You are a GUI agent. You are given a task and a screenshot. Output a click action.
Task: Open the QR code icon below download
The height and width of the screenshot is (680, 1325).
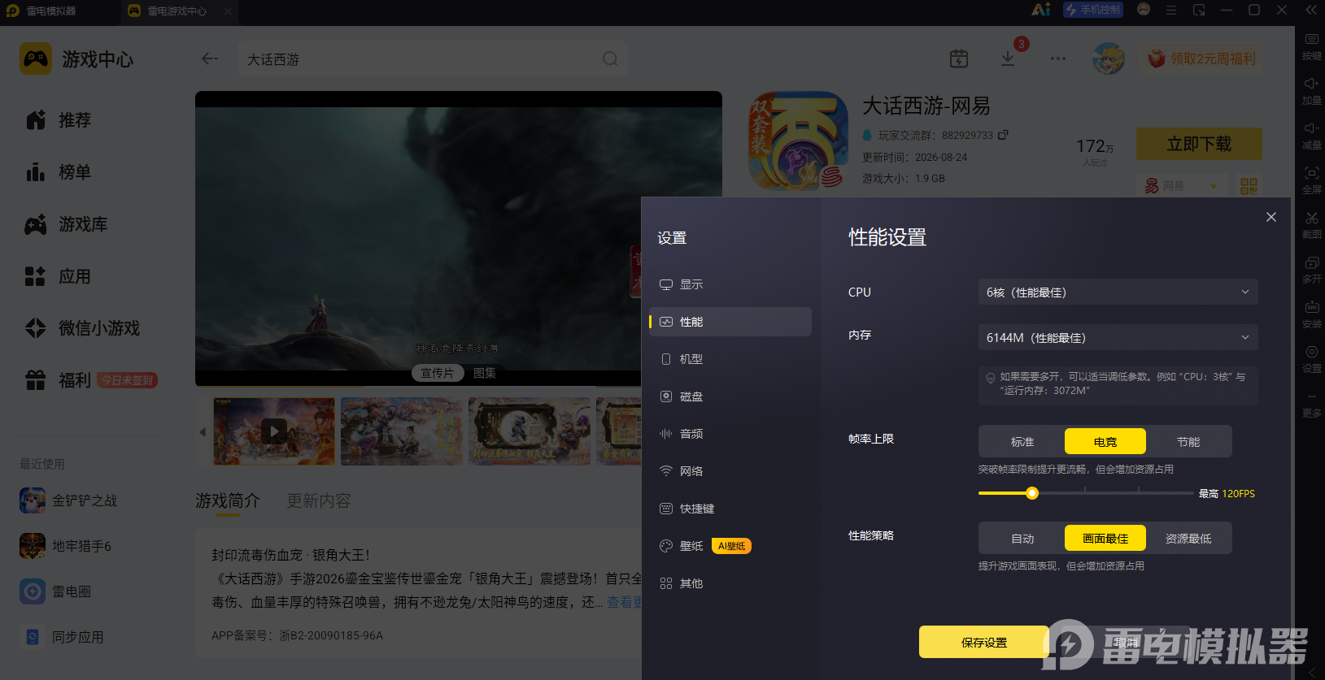[x=1249, y=186]
